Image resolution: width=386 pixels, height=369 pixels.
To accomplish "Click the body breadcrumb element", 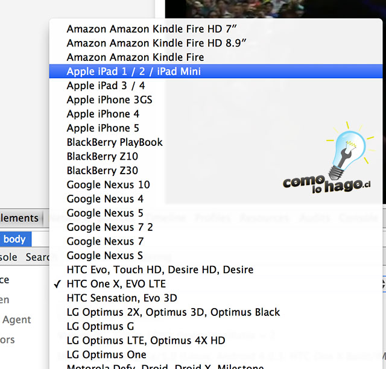I will (14, 239).
